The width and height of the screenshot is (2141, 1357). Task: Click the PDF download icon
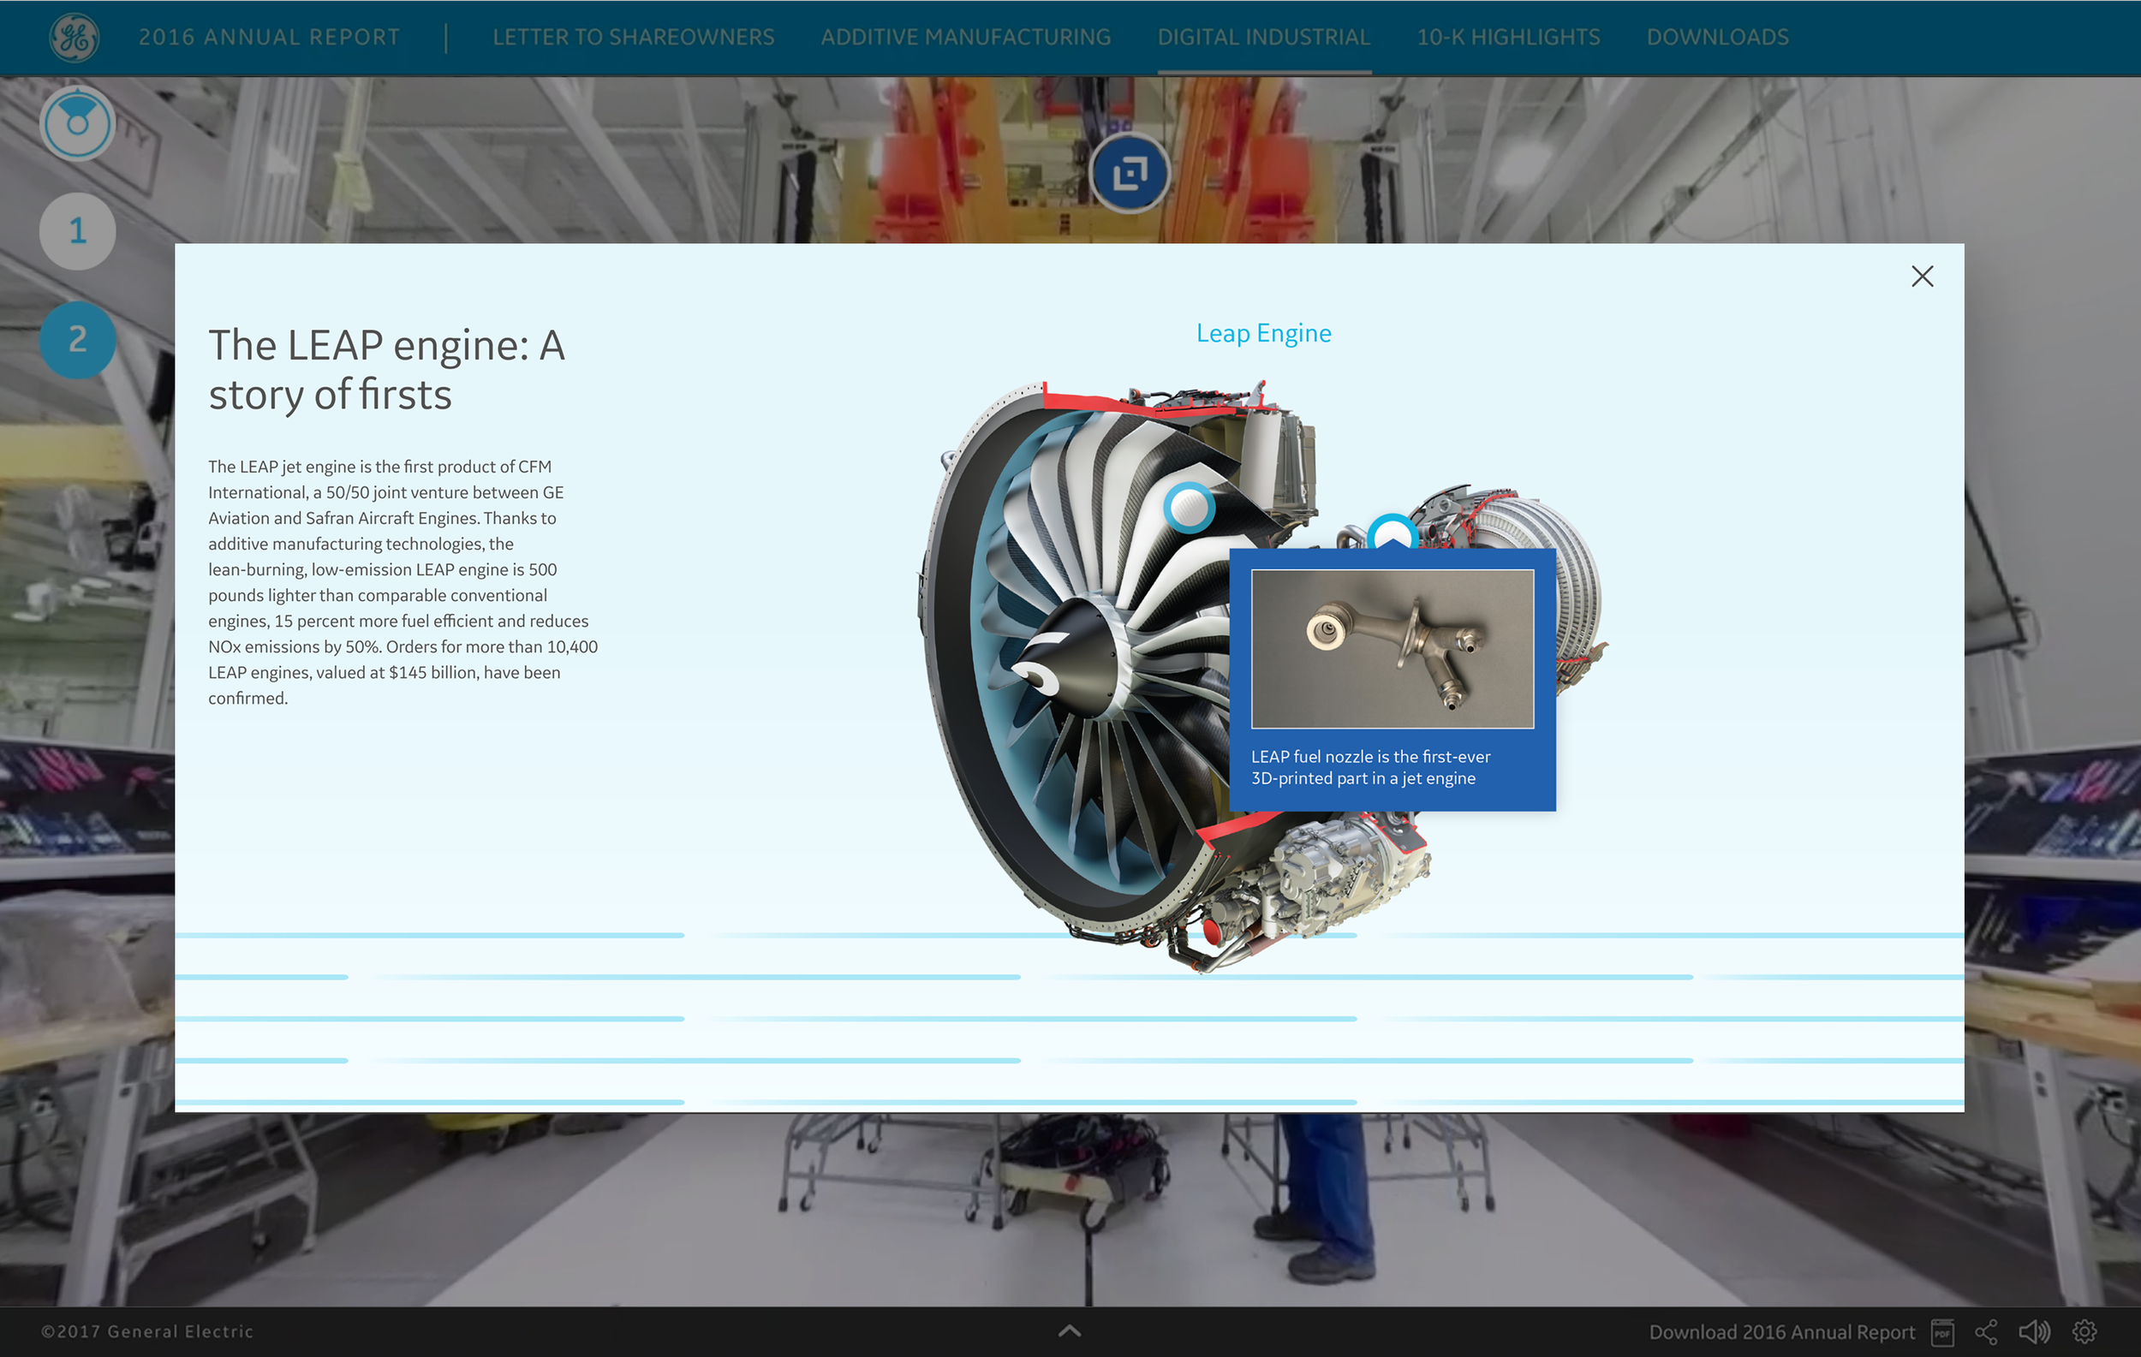tap(1941, 1331)
